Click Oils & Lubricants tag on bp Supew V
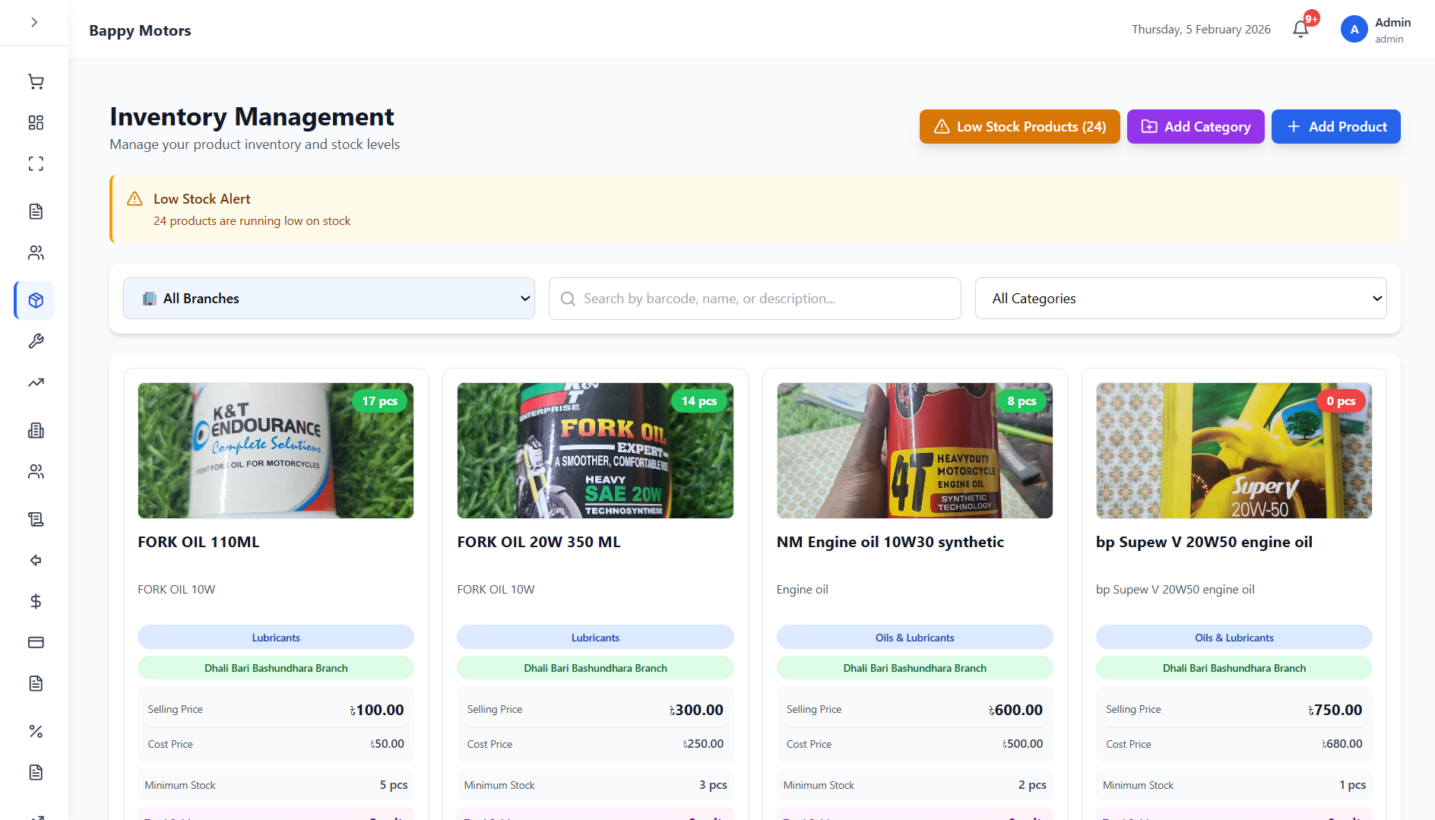This screenshot has height=820, width=1435. coord(1234,638)
